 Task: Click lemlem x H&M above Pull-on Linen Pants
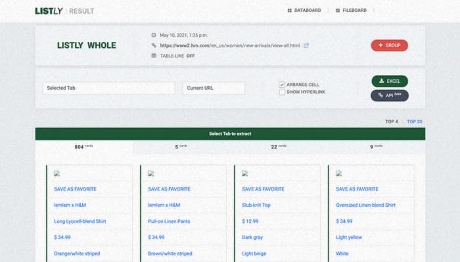(164, 205)
